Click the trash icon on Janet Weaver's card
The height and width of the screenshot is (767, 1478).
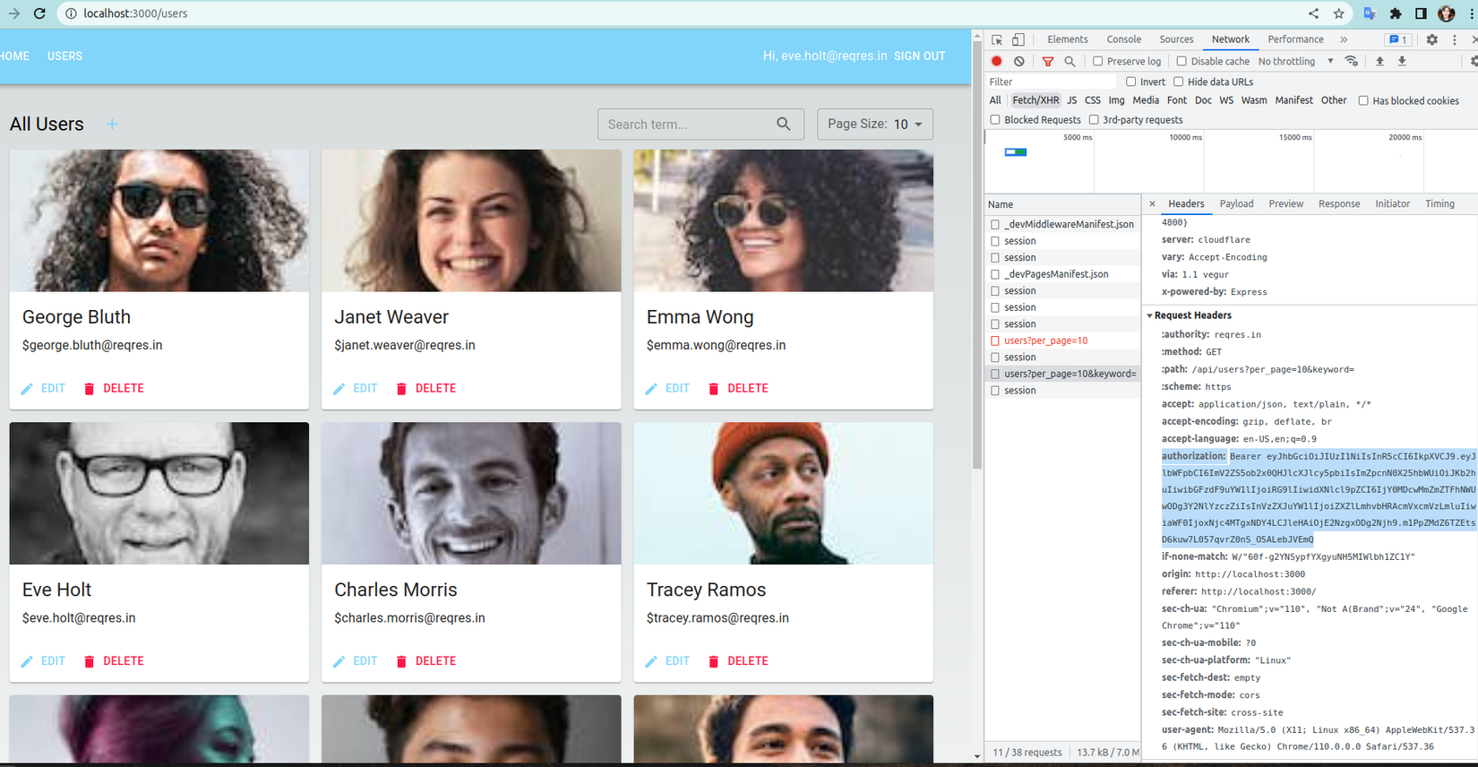point(401,389)
